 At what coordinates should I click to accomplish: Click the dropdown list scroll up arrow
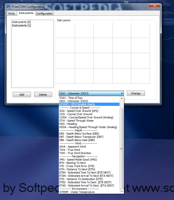pos(122,98)
